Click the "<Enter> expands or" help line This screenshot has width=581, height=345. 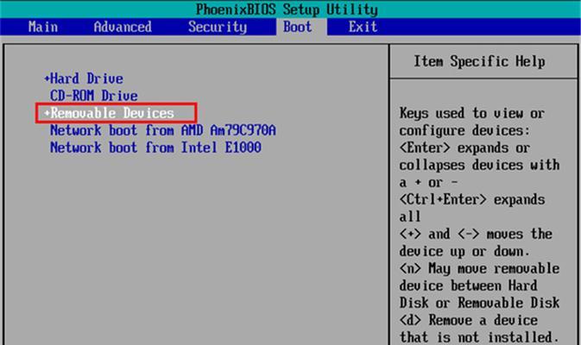(x=464, y=147)
